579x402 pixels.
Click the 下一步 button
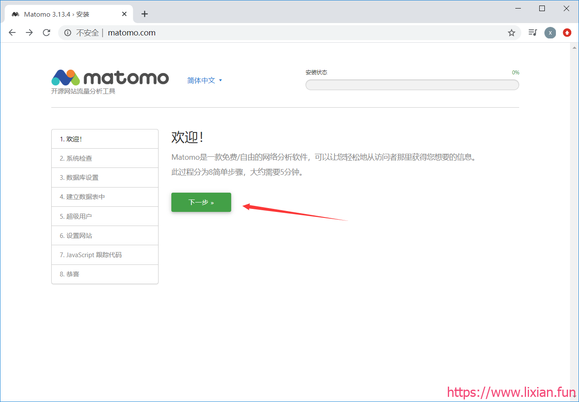click(x=201, y=202)
